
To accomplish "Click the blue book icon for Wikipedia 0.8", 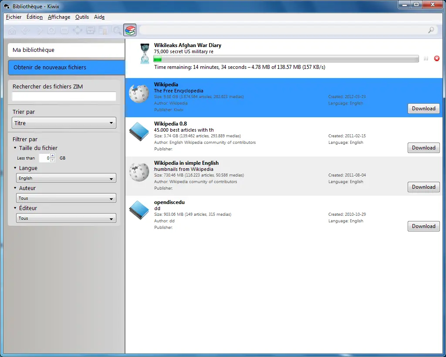I will coord(139,132).
